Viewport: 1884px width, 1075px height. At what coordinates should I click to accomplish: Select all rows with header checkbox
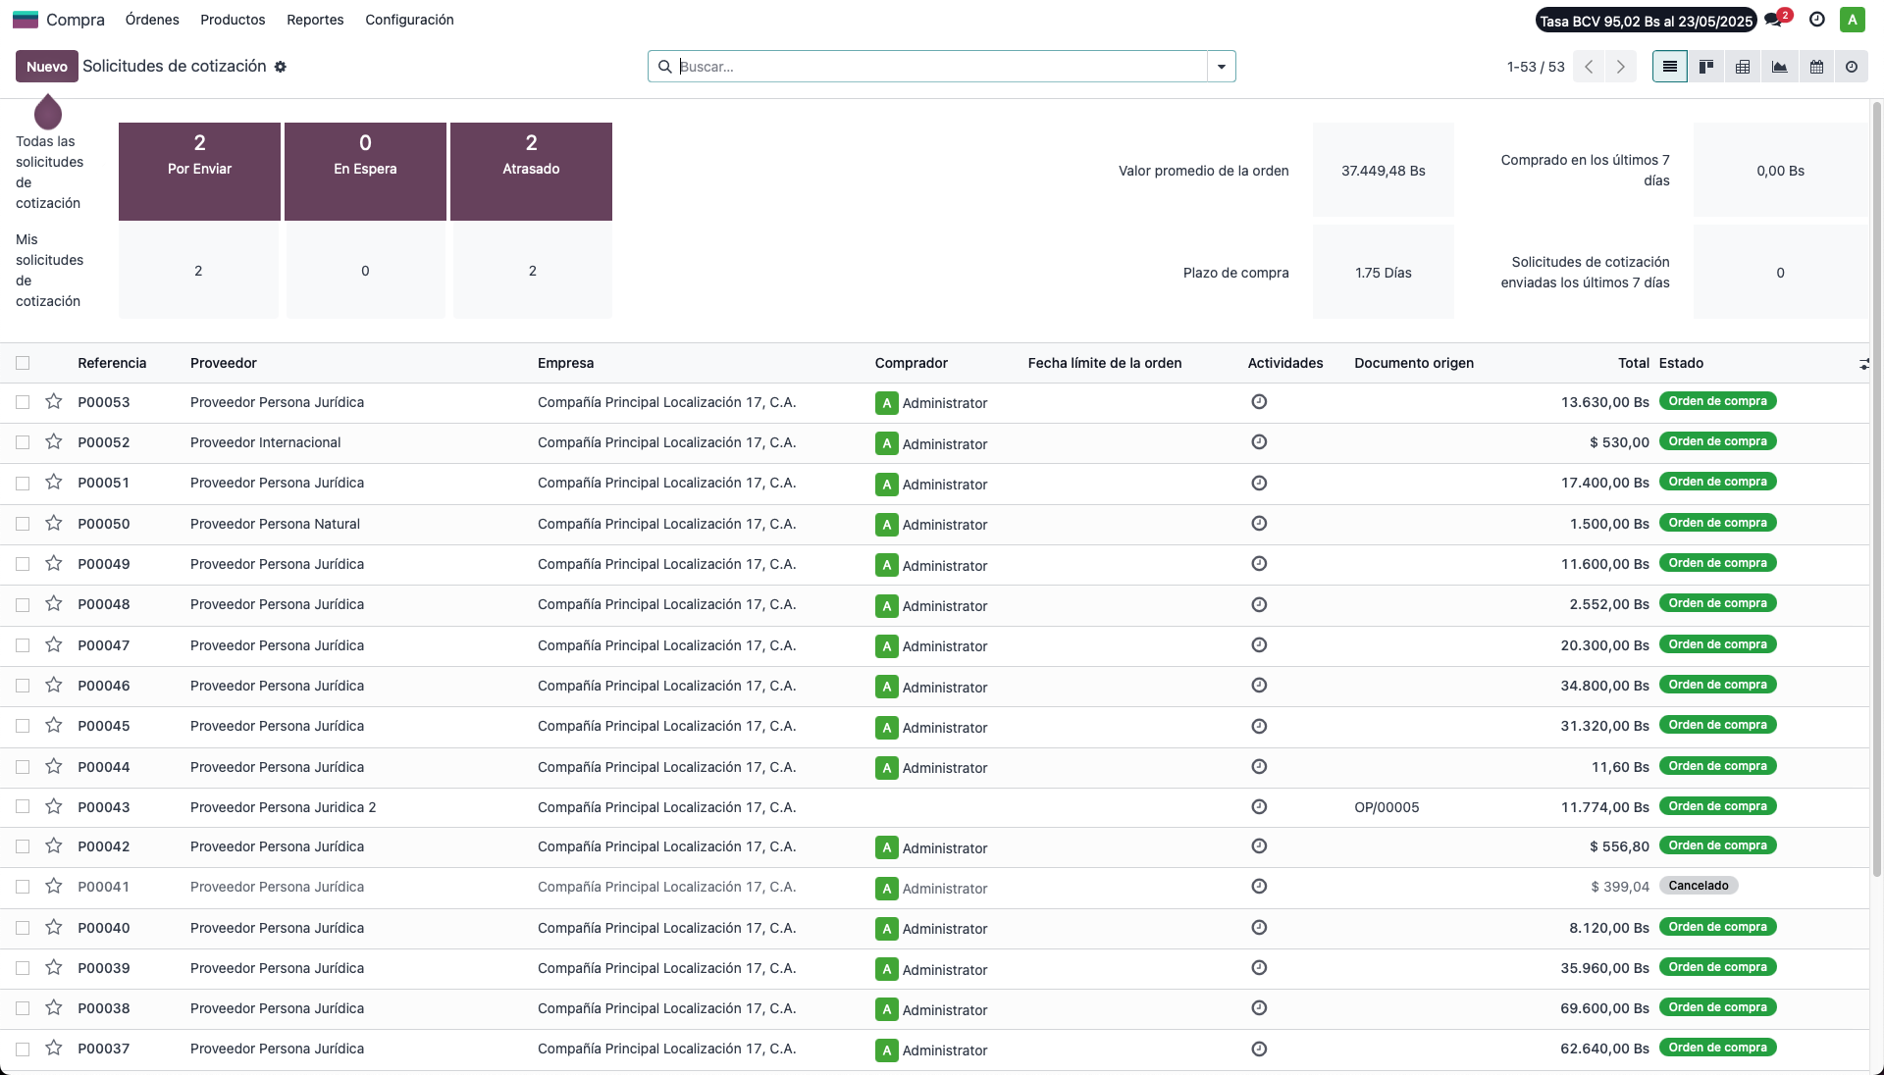23,363
